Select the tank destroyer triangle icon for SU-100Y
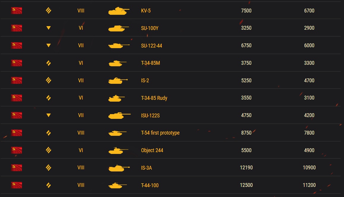The height and width of the screenshot is (197, 344). (x=49, y=28)
